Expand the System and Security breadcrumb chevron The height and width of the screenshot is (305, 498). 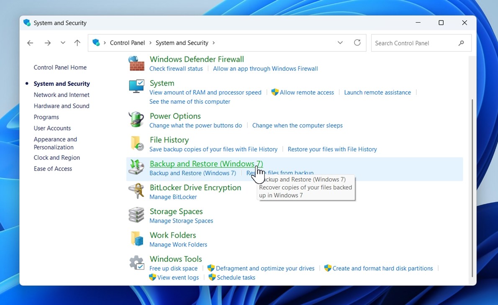pyautogui.click(x=213, y=43)
